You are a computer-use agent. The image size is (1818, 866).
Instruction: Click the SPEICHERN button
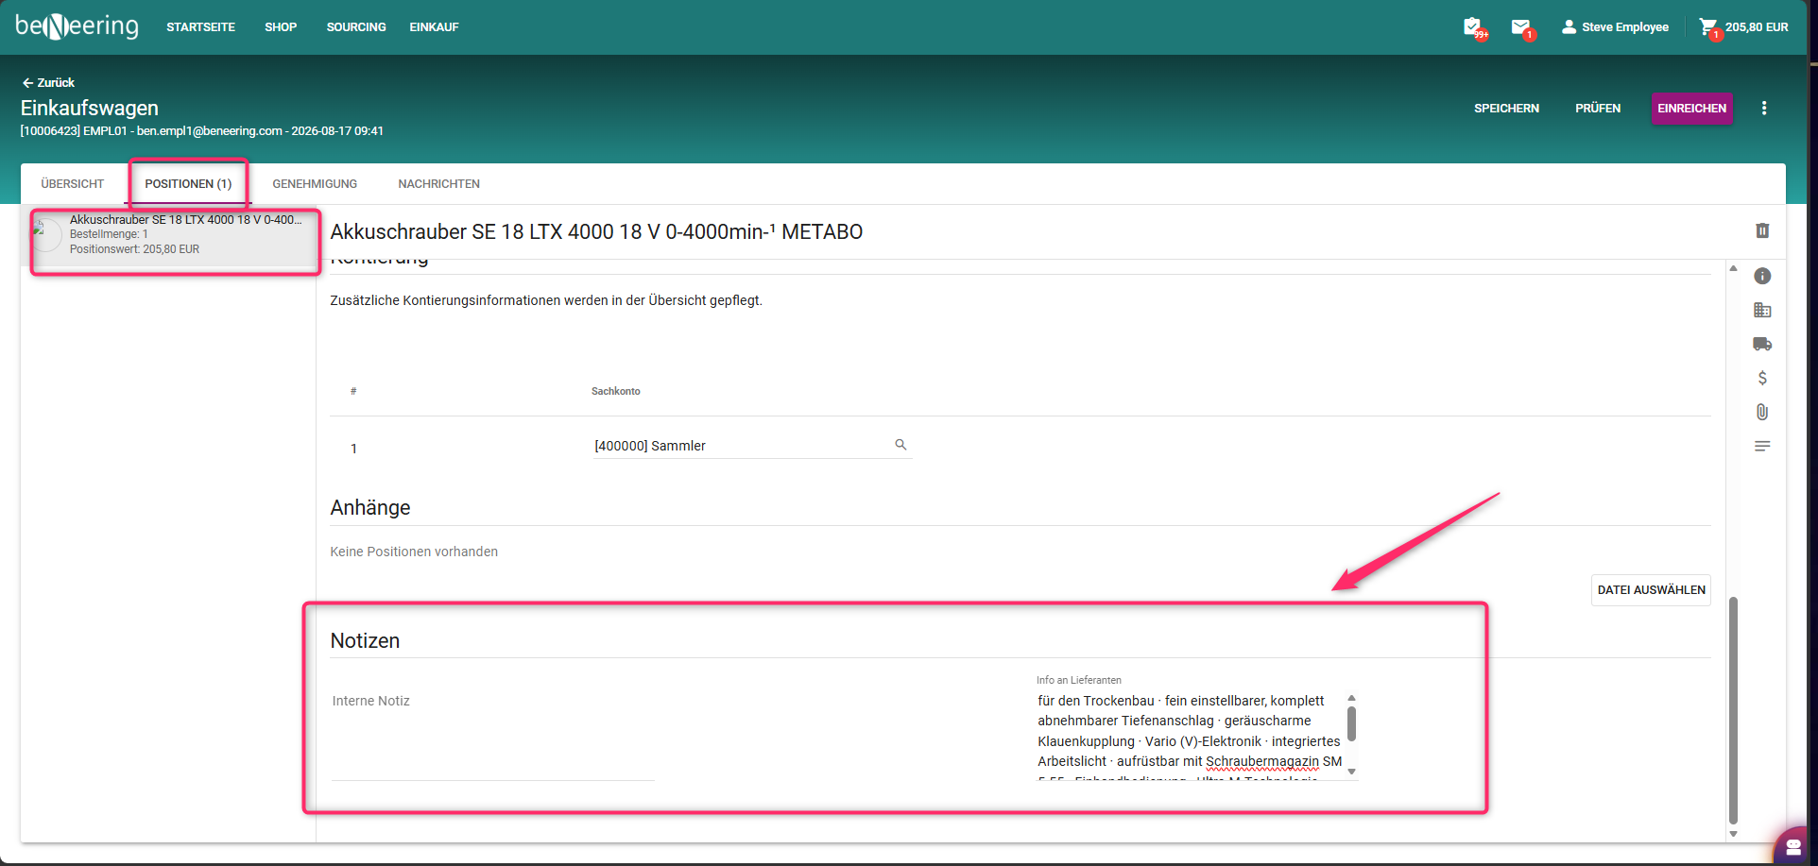[1506, 109]
